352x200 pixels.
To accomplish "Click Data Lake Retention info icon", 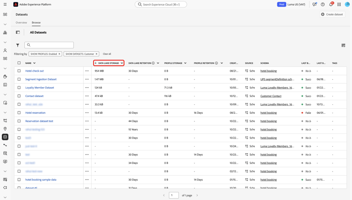I will point(153,63).
